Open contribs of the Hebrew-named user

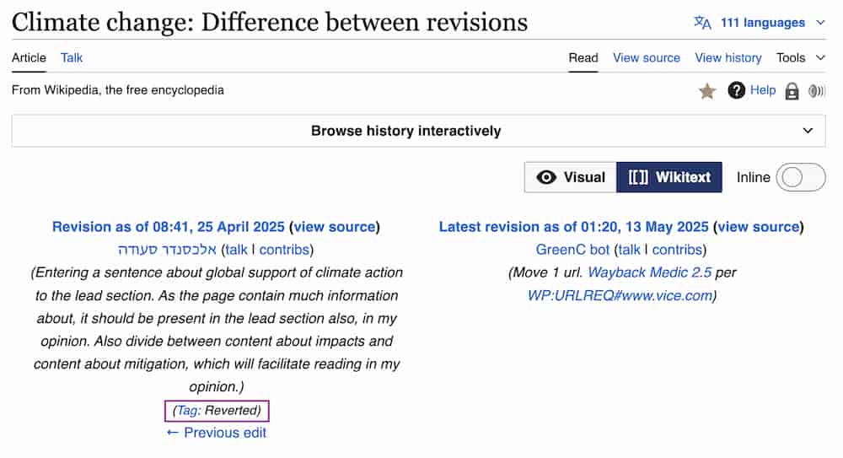[x=284, y=250]
